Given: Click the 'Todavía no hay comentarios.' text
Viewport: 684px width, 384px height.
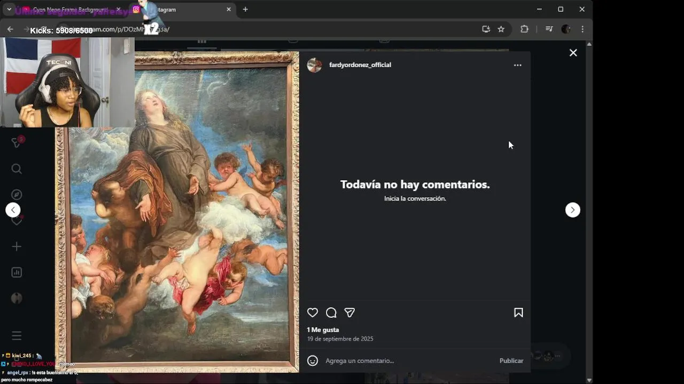Looking at the screenshot, I should [x=415, y=185].
